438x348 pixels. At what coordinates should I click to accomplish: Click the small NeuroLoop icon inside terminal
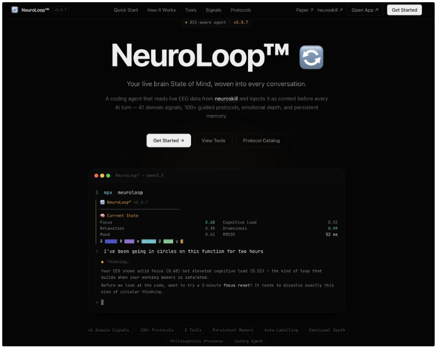(x=102, y=202)
